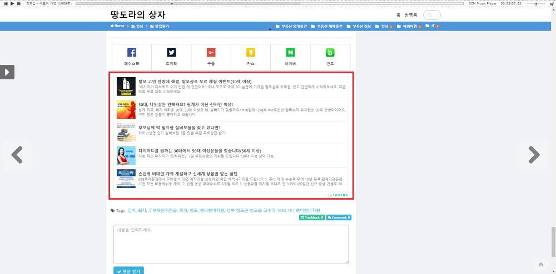Go to 홈 in the top navigation
Image resolution: width=556 pixels, height=274 pixels.
point(398,15)
